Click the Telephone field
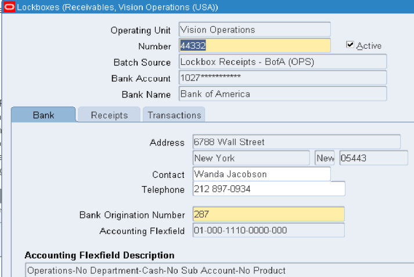 [x=268, y=189]
